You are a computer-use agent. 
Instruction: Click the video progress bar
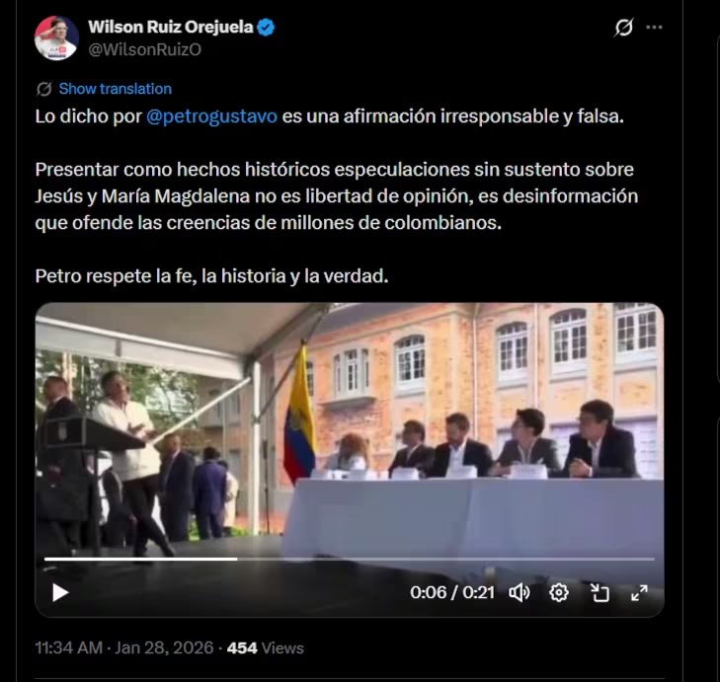pyautogui.click(x=349, y=559)
